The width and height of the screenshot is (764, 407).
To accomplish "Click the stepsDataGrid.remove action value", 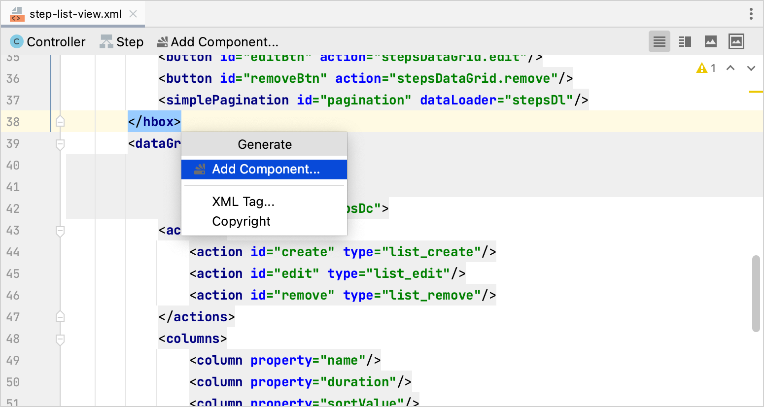I will 474,78.
